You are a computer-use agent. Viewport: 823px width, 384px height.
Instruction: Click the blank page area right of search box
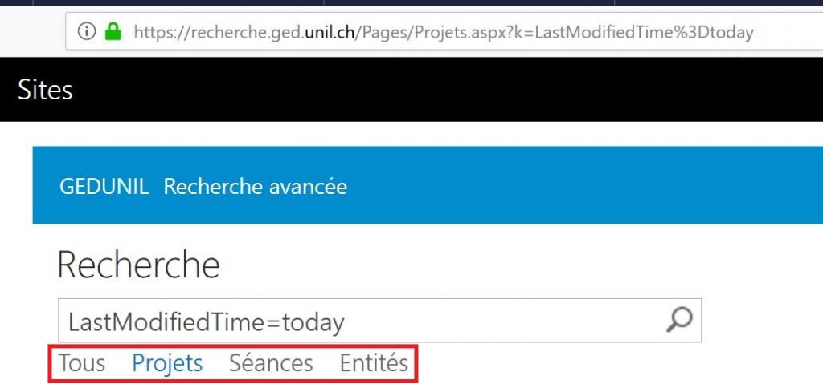click(x=764, y=321)
